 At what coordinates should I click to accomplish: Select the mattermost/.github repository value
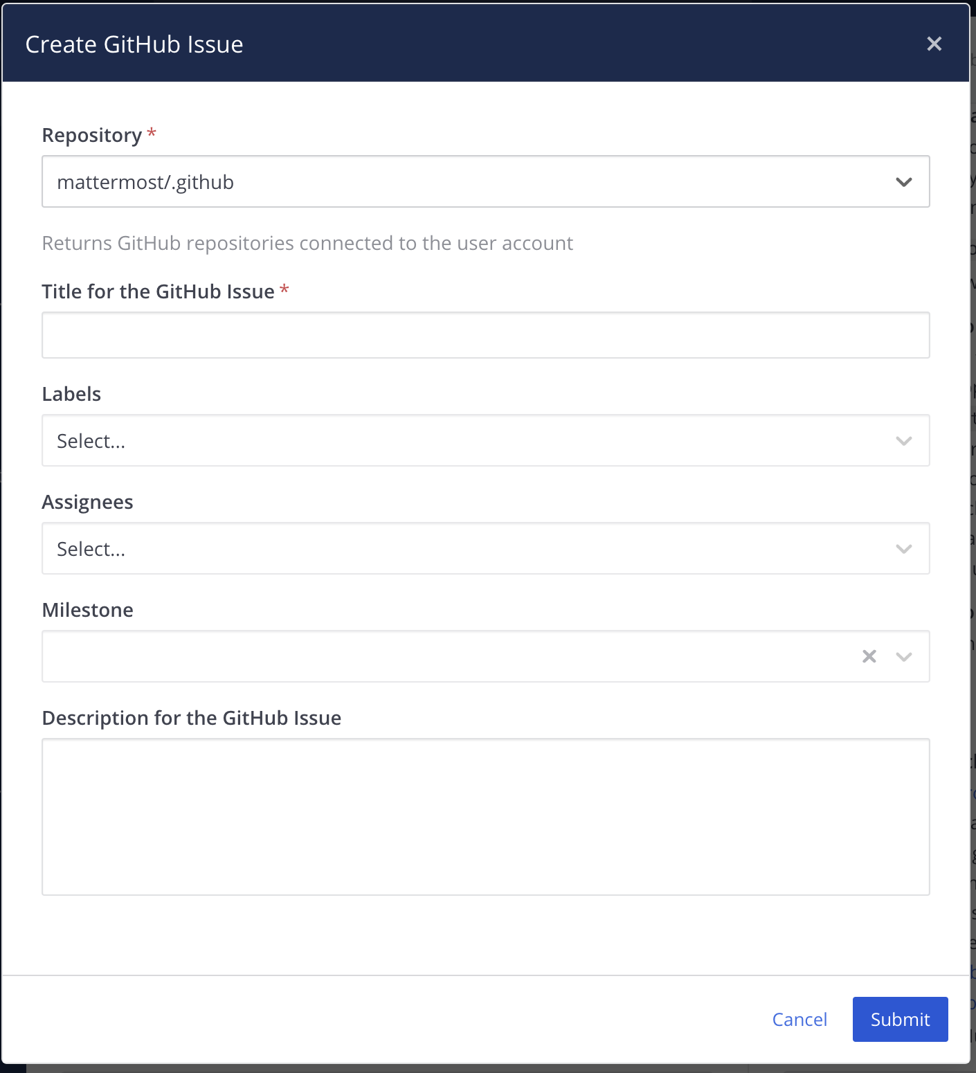click(x=145, y=182)
